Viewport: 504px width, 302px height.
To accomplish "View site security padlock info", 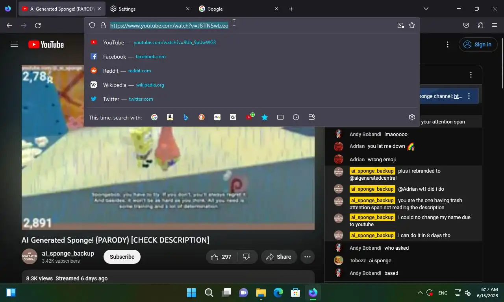I will (103, 25).
